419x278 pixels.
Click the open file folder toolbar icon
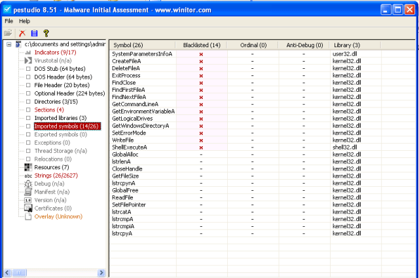coord(8,33)
